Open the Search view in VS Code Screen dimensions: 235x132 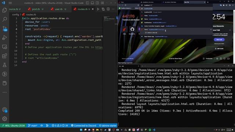[x=4, y=19]
